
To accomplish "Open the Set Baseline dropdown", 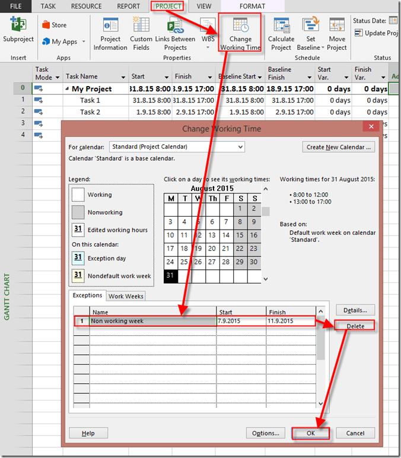I will click(x=323, y=47).
